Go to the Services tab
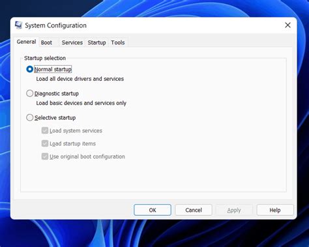The image size is (309, 247). [x=72, y=42]
